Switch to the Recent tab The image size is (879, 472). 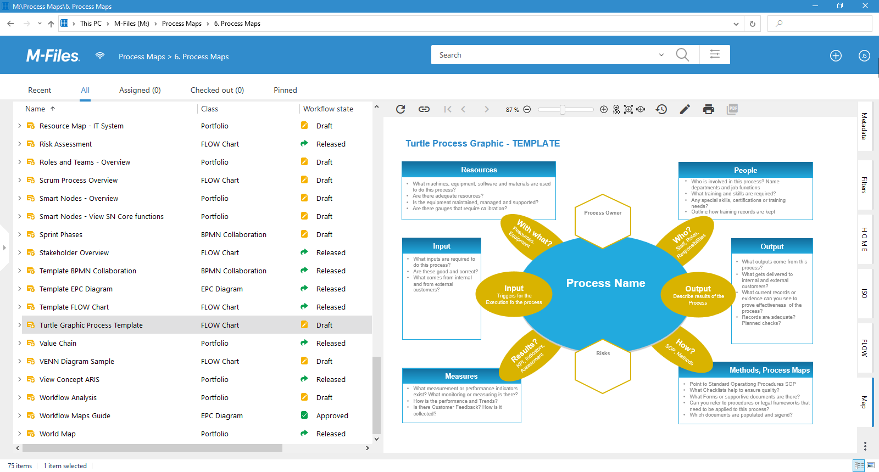pyautogui.click(x=40, y=90)
